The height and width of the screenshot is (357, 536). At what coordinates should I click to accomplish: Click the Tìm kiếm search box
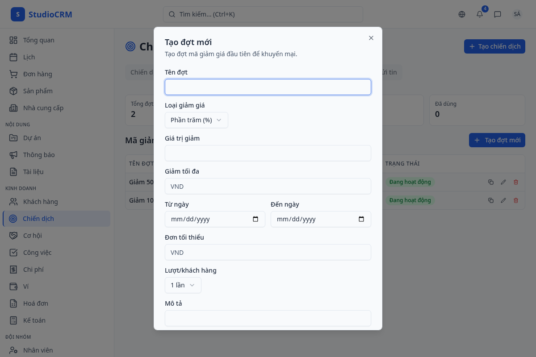[x=263, y=14]
